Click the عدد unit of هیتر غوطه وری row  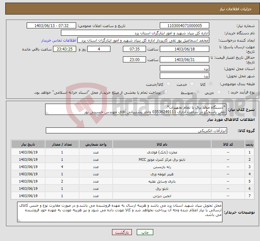point(96,174)
